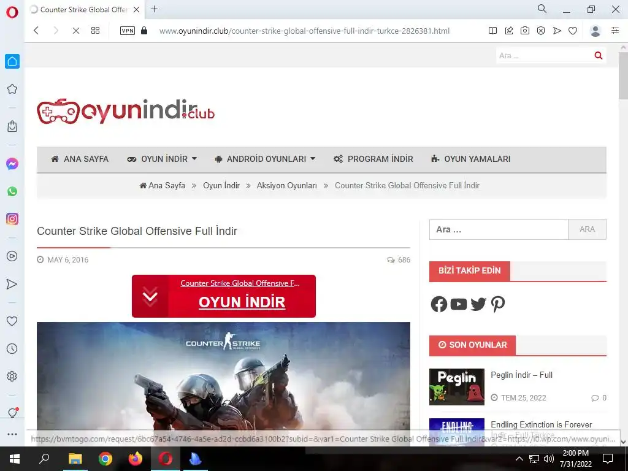The image size is (628, 471).
Task: Go to Opera start page home icon
Action: pos(12,61)
